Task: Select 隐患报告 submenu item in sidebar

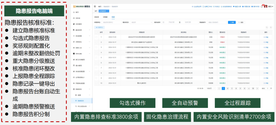Action: coord(81,101)
